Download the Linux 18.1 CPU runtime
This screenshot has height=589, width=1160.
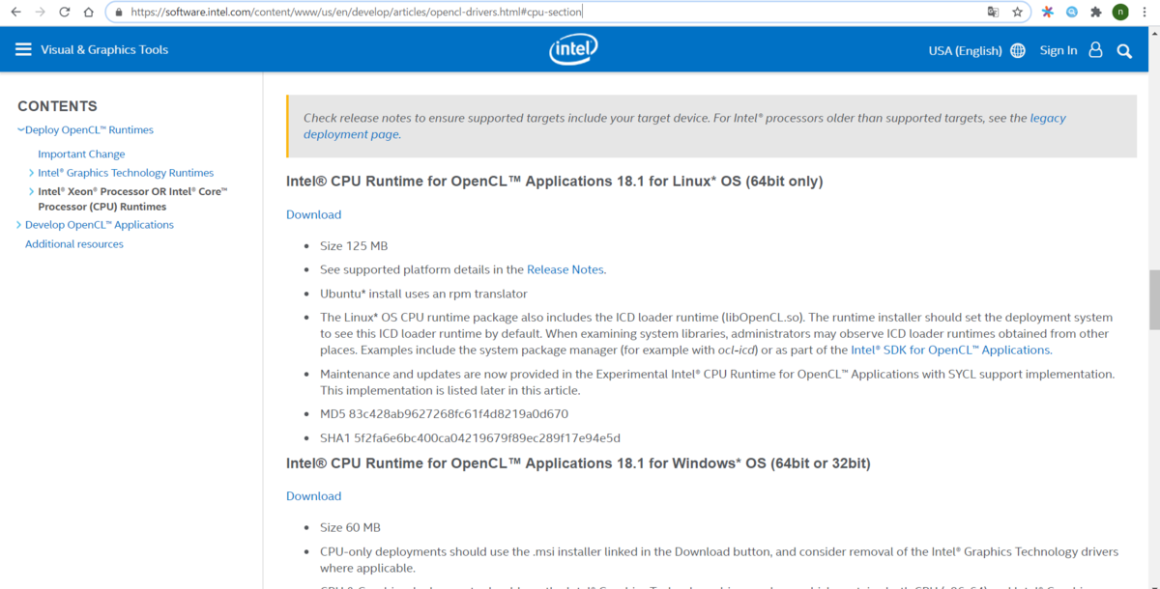click(313, 214)
